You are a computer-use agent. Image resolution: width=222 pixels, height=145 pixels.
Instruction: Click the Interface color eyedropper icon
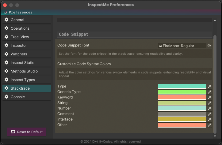pyautogui.click(x=209, y=119)
